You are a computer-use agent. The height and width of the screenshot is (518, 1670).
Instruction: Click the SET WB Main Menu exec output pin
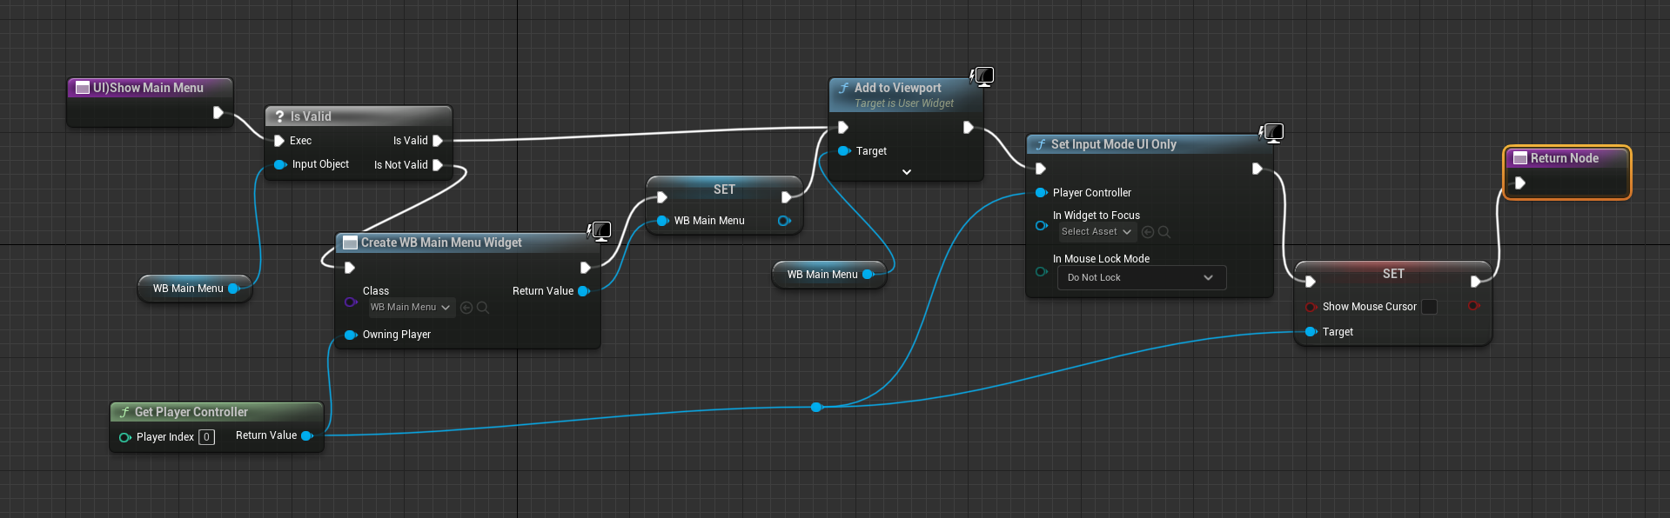(787, 197)
